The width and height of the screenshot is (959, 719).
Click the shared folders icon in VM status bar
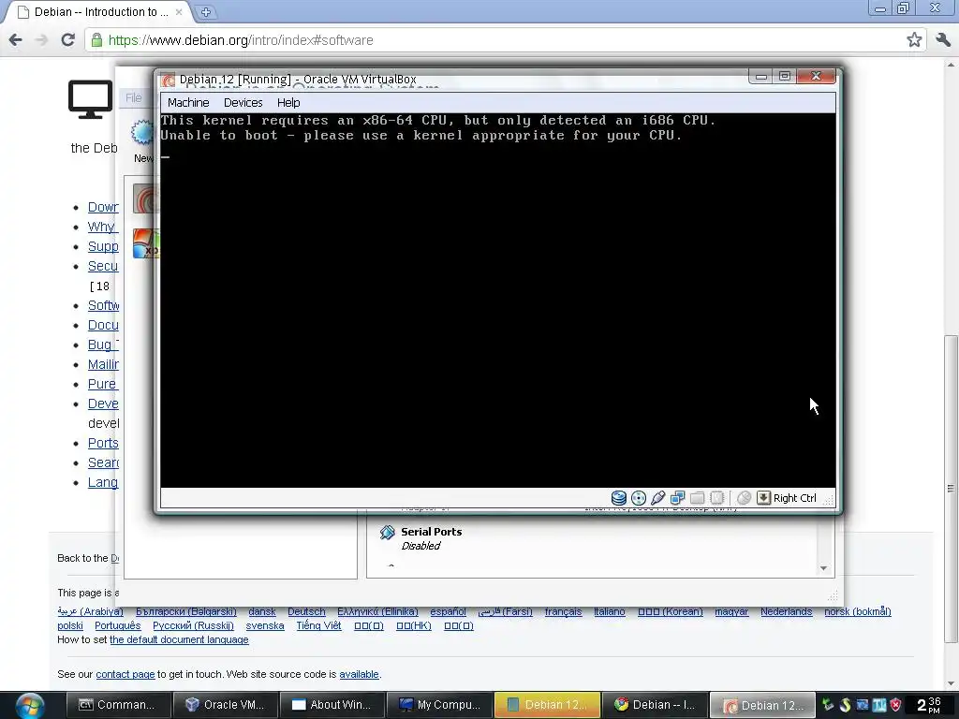point(697,498)
